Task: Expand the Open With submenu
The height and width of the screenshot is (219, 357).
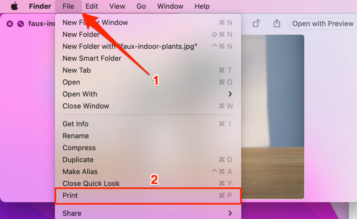Action: coord(148,94)
